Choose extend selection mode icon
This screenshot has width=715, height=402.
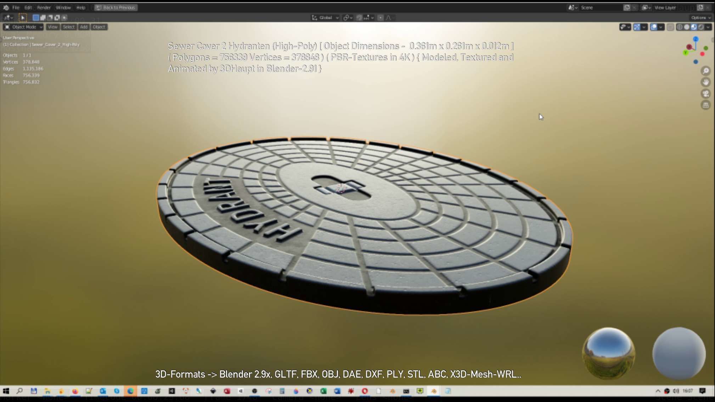click(43, 17)
